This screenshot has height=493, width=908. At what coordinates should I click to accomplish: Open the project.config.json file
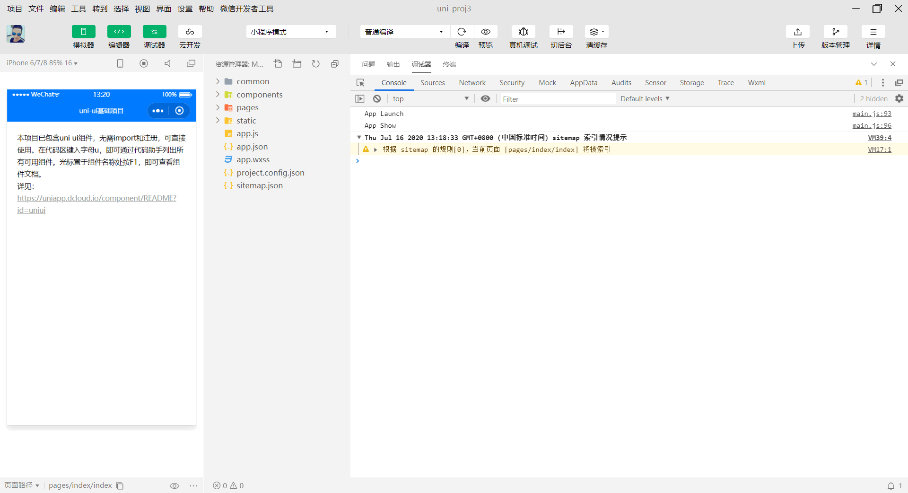tap(270, 173)
